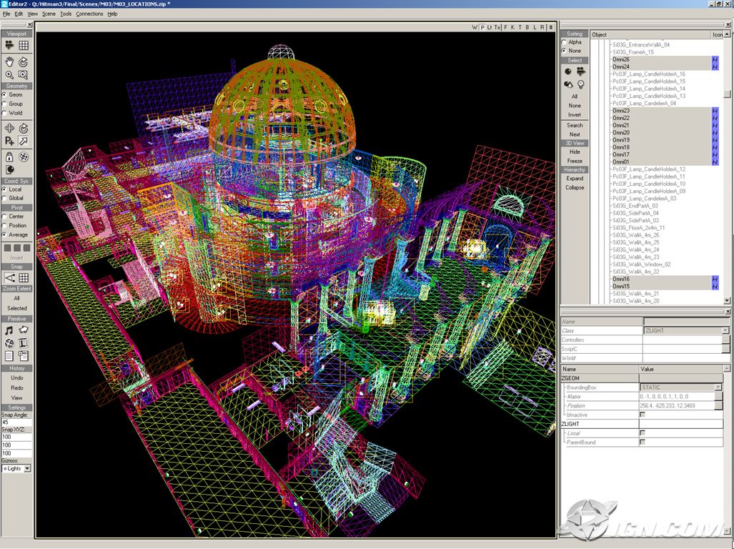Open the Tools menu
This screenshot has height=549, width=734.
(x=66, y=14)
